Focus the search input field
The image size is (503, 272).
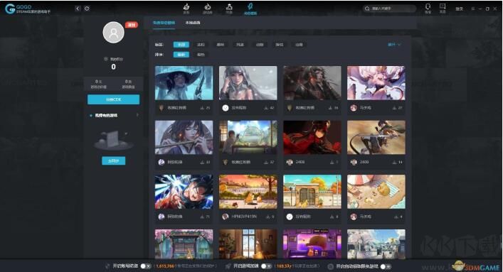click(390, 9)
